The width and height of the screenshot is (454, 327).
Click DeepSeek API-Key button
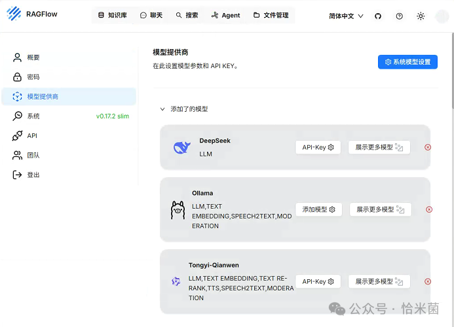(x=318, y=147)
